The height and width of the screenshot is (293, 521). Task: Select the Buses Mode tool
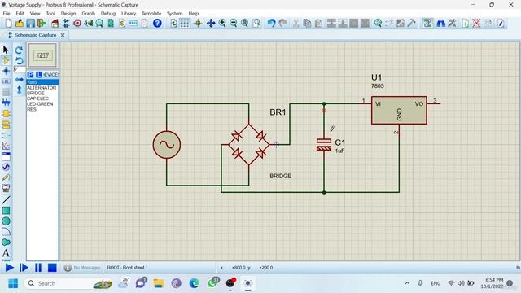[6, 103]
